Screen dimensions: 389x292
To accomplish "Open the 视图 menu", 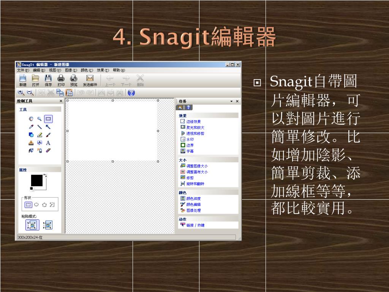I will tap(55, 70).
